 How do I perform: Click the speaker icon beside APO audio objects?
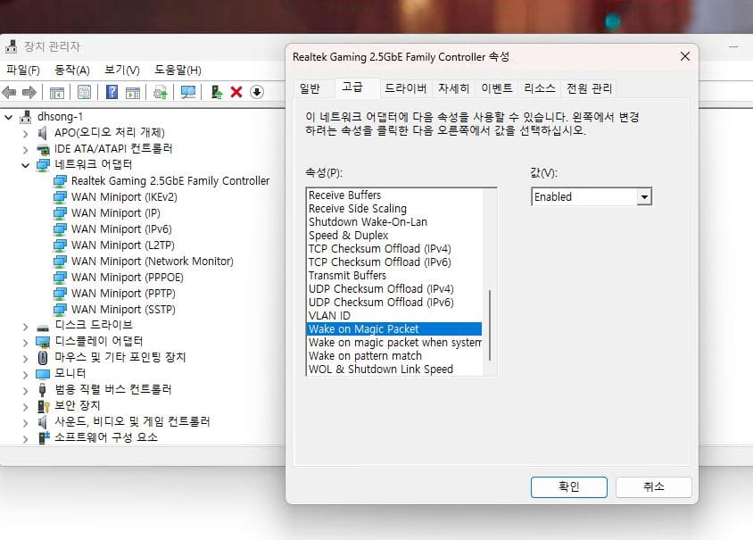coord(43,133)
